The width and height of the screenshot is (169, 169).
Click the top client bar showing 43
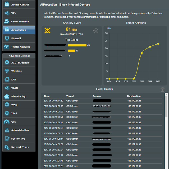pos(77,45)
